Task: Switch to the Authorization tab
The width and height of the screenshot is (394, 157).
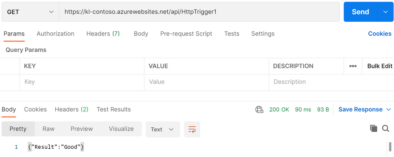Action: point(56,34)
